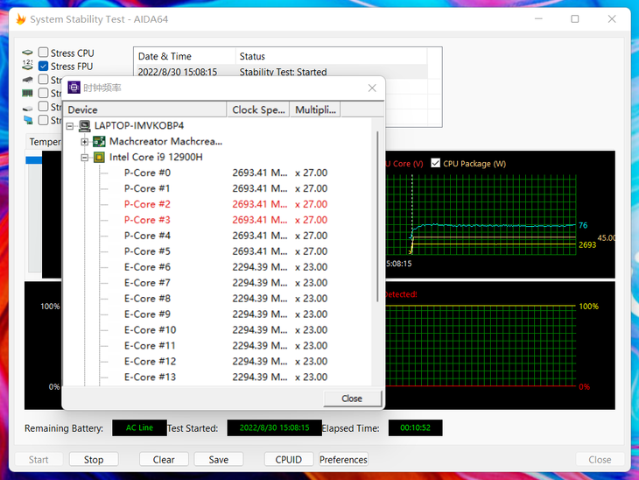639x480 pixels.
Task: Click the Elapsed Time value 00:10:52
Action: [415, 427]
